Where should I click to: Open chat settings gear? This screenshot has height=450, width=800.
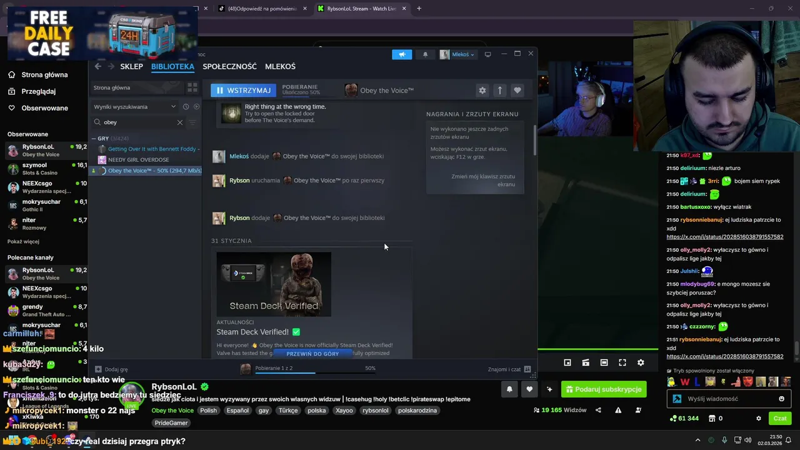click(x=759, y=419)
